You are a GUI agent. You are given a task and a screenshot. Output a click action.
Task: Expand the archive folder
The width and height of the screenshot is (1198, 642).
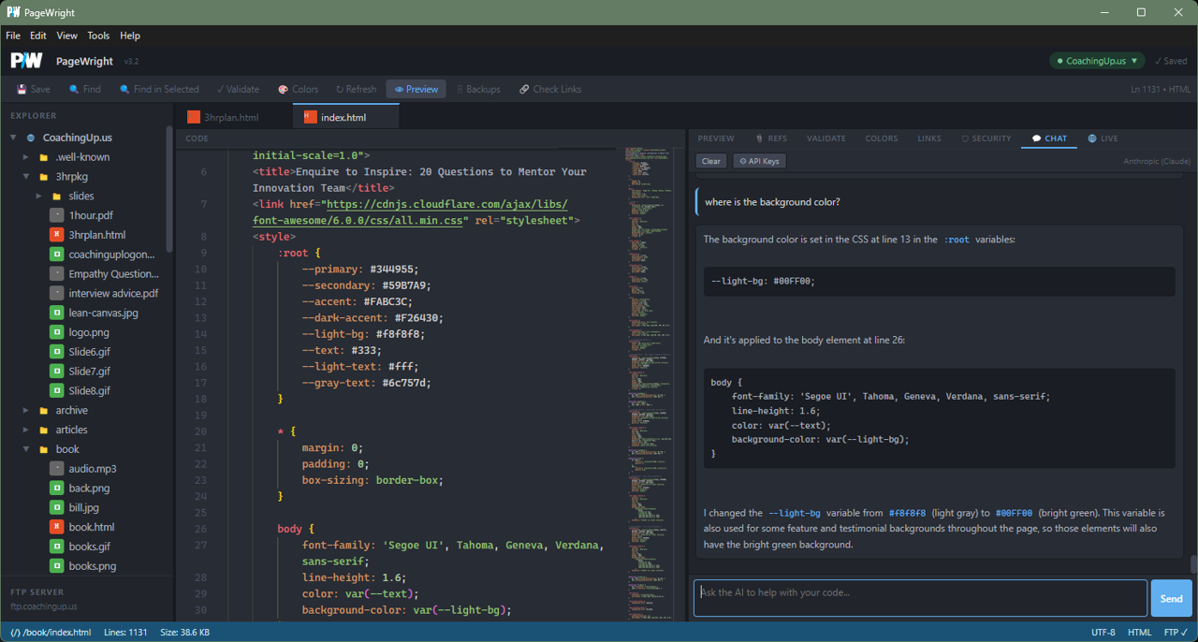pos(25,410)
